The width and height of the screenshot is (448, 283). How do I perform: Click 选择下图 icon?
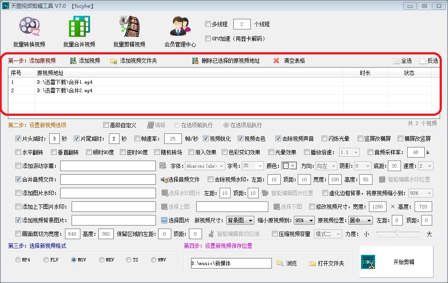point(277,207)
